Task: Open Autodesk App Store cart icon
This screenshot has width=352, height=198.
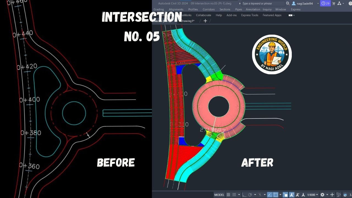Action: 334,4
